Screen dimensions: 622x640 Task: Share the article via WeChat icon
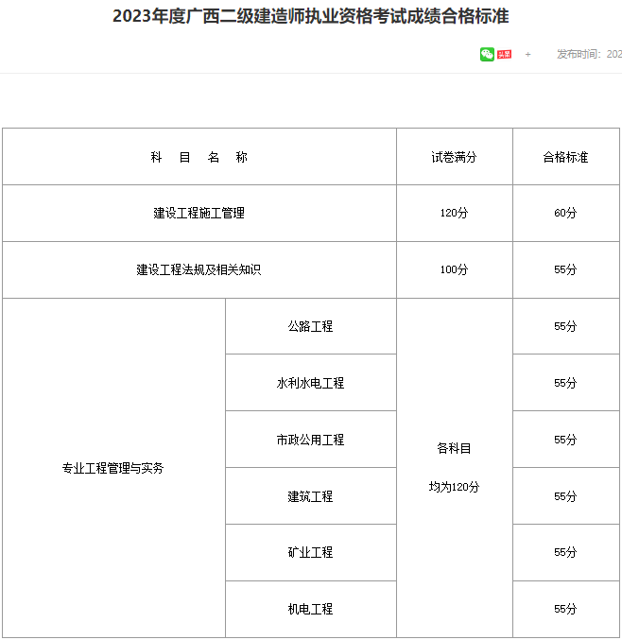pos(487,54)
